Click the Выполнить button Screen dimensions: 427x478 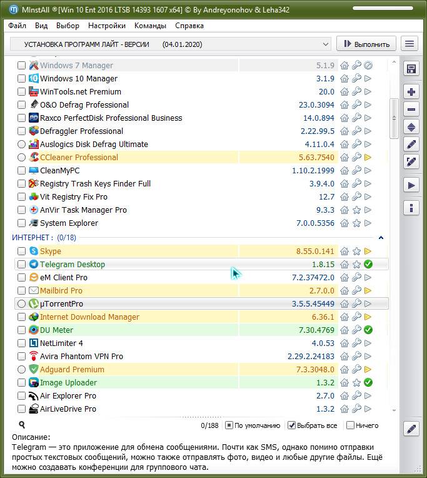click(x=366, y=44)
